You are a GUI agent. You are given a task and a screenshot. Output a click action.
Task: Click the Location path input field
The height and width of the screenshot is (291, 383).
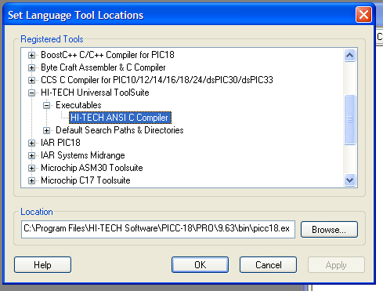(158, 229)
